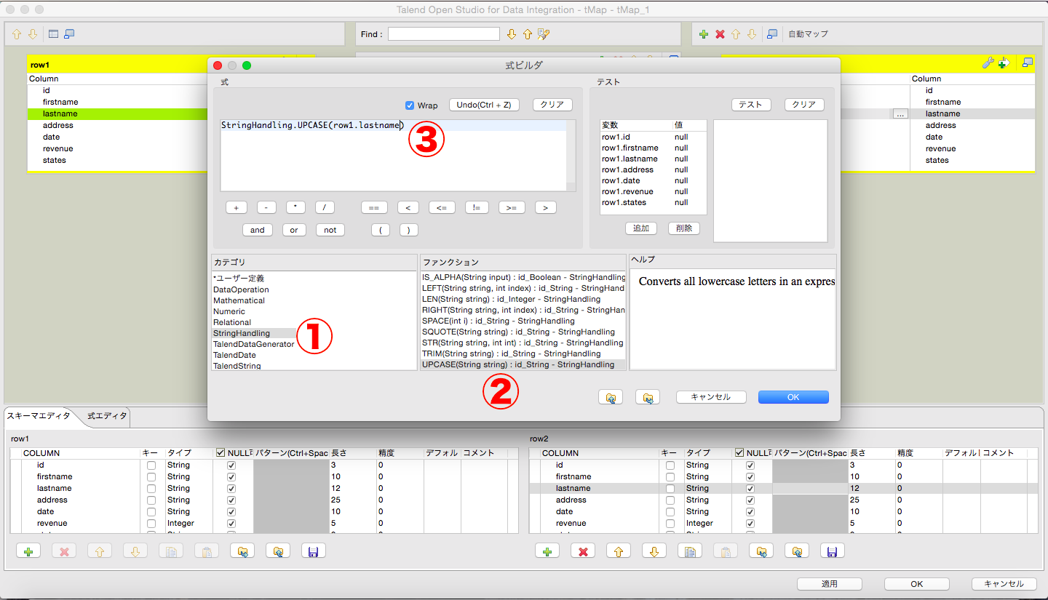Move variable up with the yellow up-arrow icon
1048x600 pixels.
click(735, 33)
